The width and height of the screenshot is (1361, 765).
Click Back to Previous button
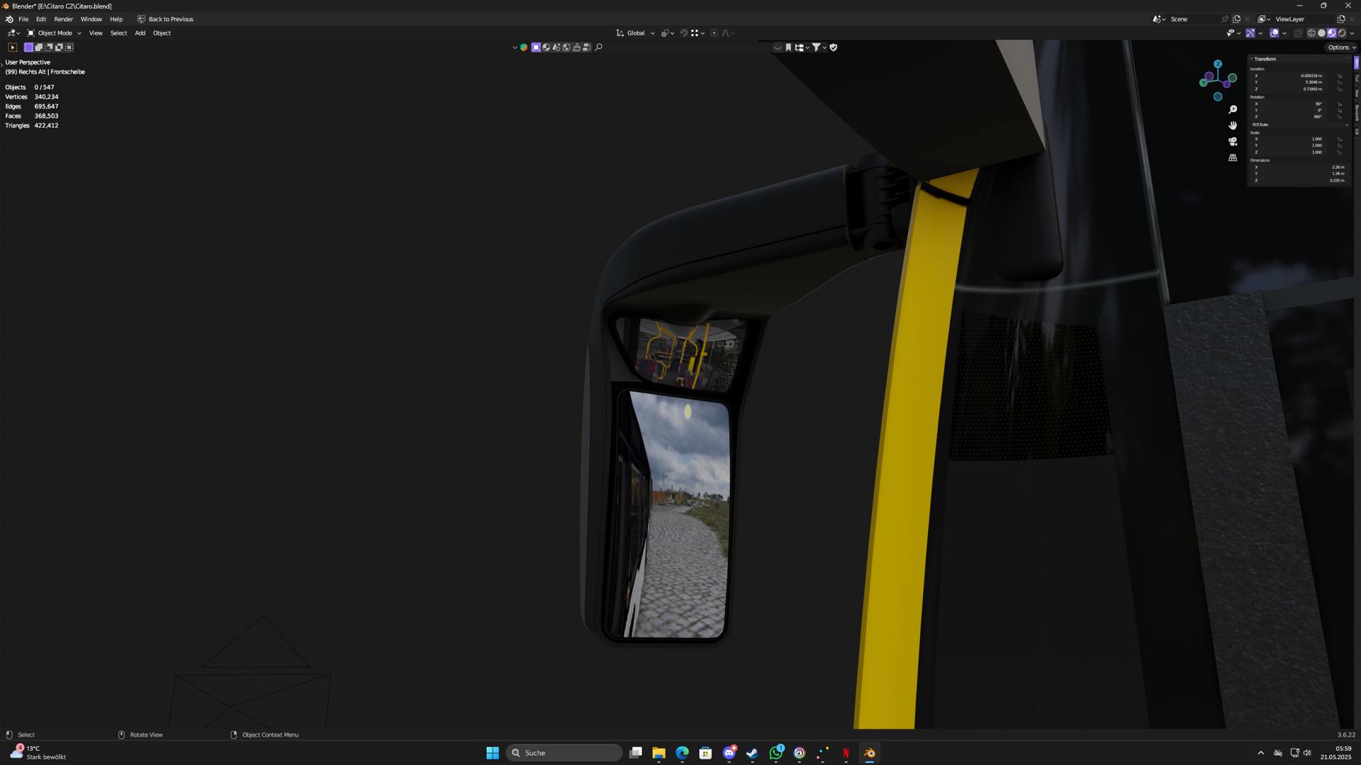165,19
